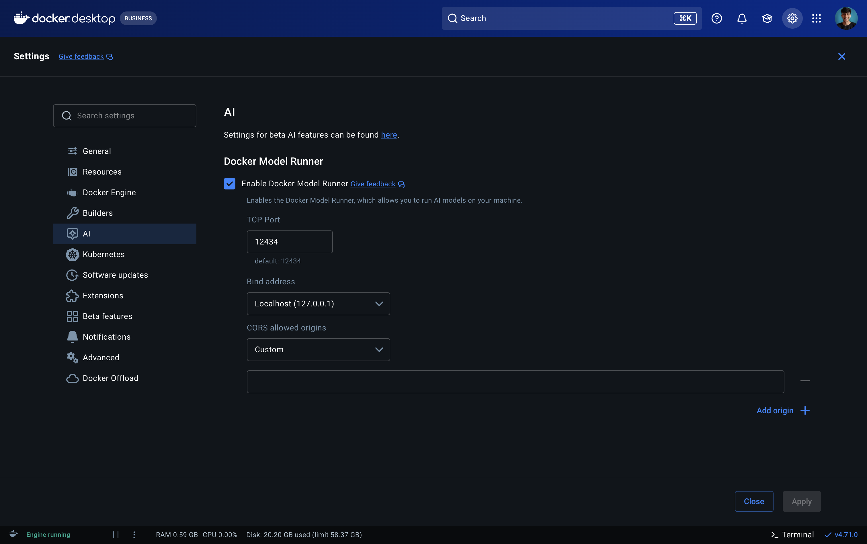The height and width of the screenshot is (544, 867).
Task: Click the settings gear icon in header
Action: (792, 18)
